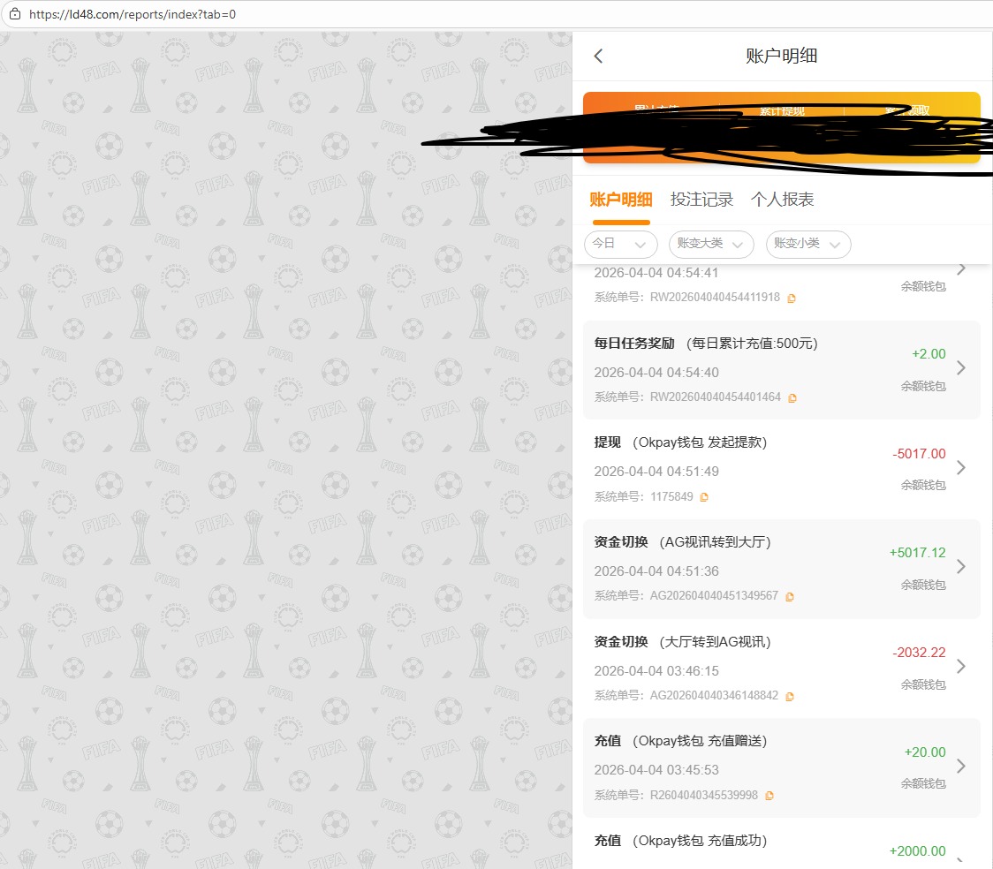The width and height of the screenshot is (993, 869).
Task: Open details for -2032.22 资金切换 entry
Action: [961, 666]
